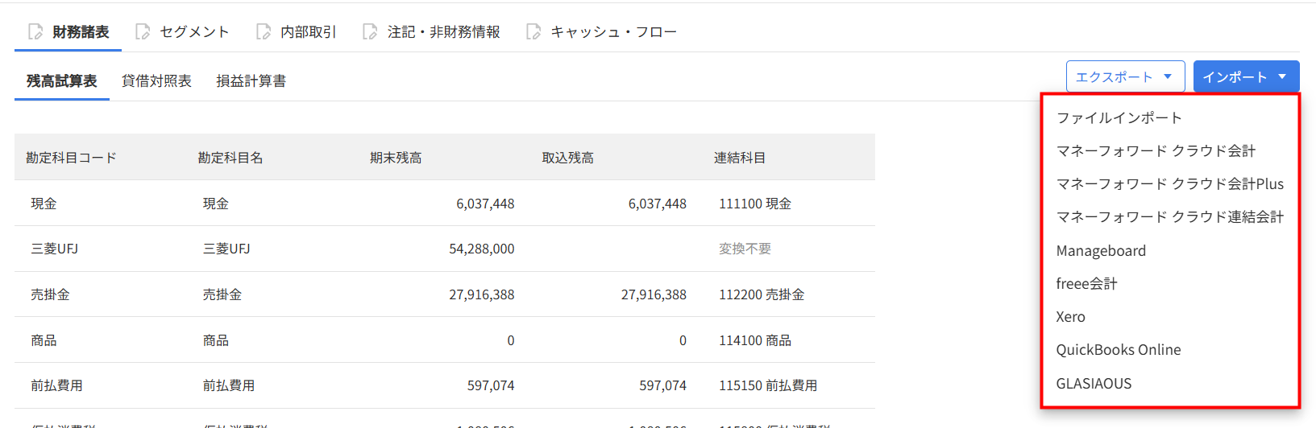Choose GLASIAOUS from import menu
1316x428 pixels.
pos(1094,384)
